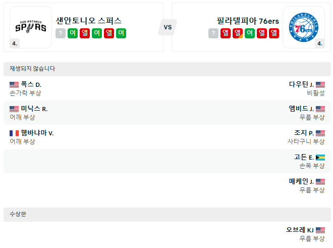Click the 재생되지 않습니다 section header
Image resolution: width=333 pixels, height=248 pixels.
[32, 69]
